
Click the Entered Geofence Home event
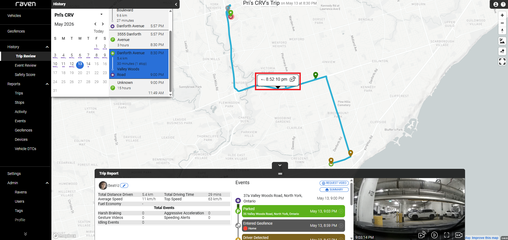pos(293,226)
